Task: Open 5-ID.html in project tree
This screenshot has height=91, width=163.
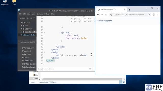Action: pos(25,58)
